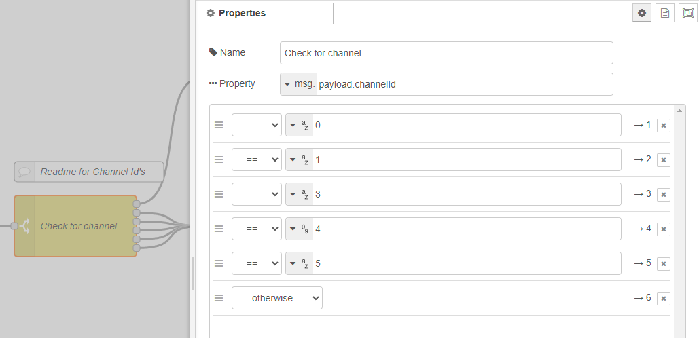Click the rule value field containing 5

[x=467, y=263]
